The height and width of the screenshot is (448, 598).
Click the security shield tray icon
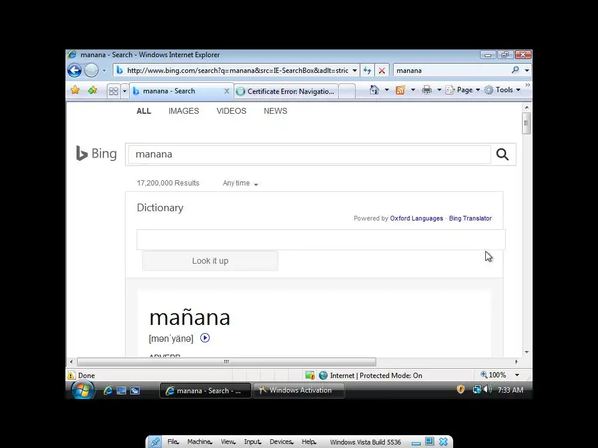[x=461, y=389]
